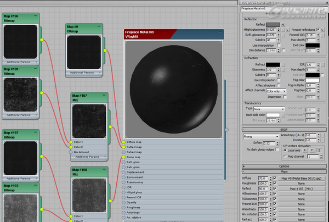This screenshot has width=329, height=222.
Task: Click the L lock button beside Hilight glossiness
Action: [x=287, y=30]
